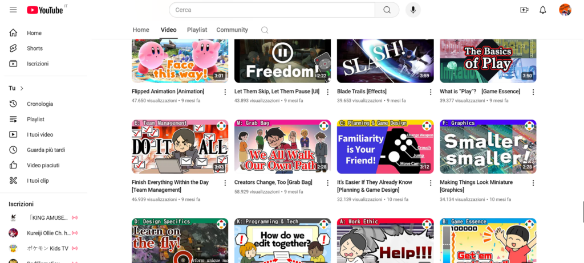Open options for It's Easier If They Already Know

[431, 183]
